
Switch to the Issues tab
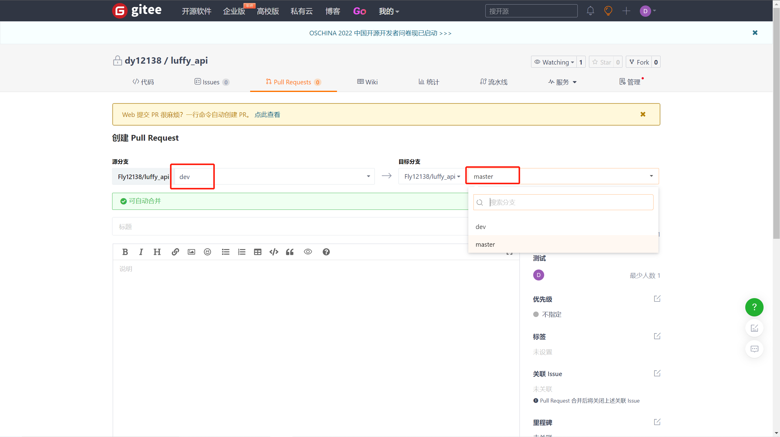(211, 82)
